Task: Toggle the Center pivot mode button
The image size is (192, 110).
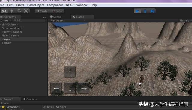Action: tap(42, 11)
